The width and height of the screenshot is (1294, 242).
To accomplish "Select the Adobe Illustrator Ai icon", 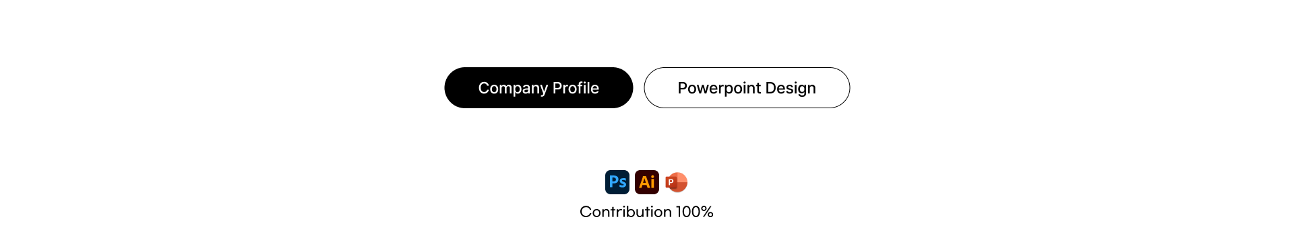I will coord(647,182).
